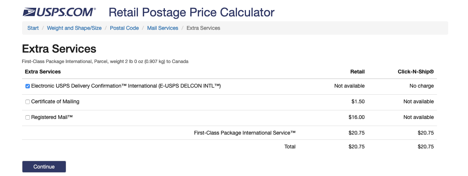468x176 pixels.
Task: Go back to the Start breadcrumb
Action: click(33, 28)
